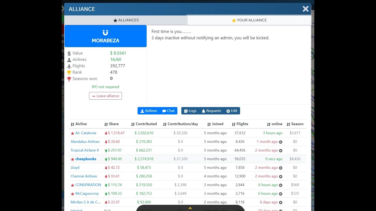Click the person icon next to Airlines

pyautogui.click(x=69, y=60)
